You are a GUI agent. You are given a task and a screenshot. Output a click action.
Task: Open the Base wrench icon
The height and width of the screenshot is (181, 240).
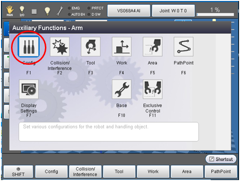tap(121, 90)
